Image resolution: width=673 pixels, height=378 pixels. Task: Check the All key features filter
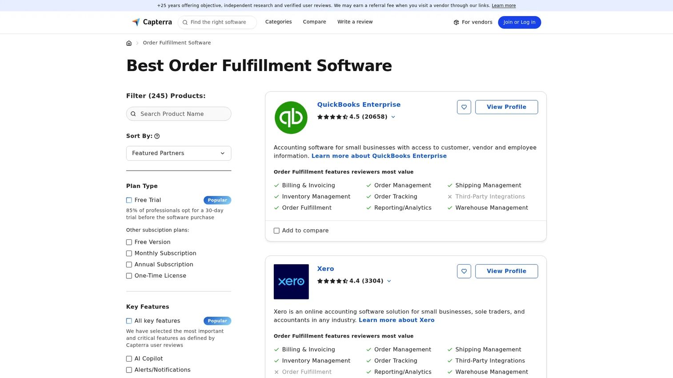[x=129, y=321]
